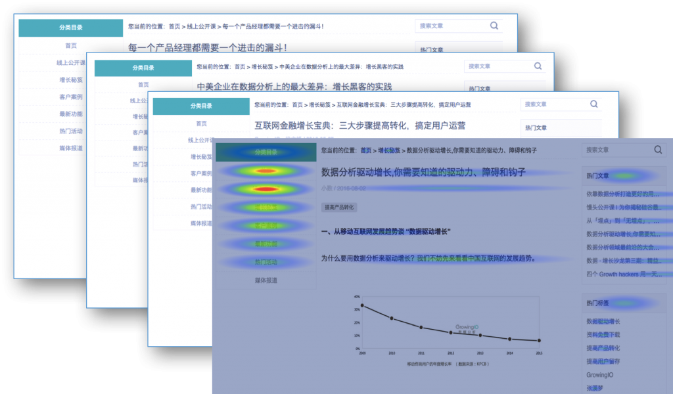Click the search icon in the 互联网金融增长宝典 window
673x394 pixels.
(x=593, y=104)
